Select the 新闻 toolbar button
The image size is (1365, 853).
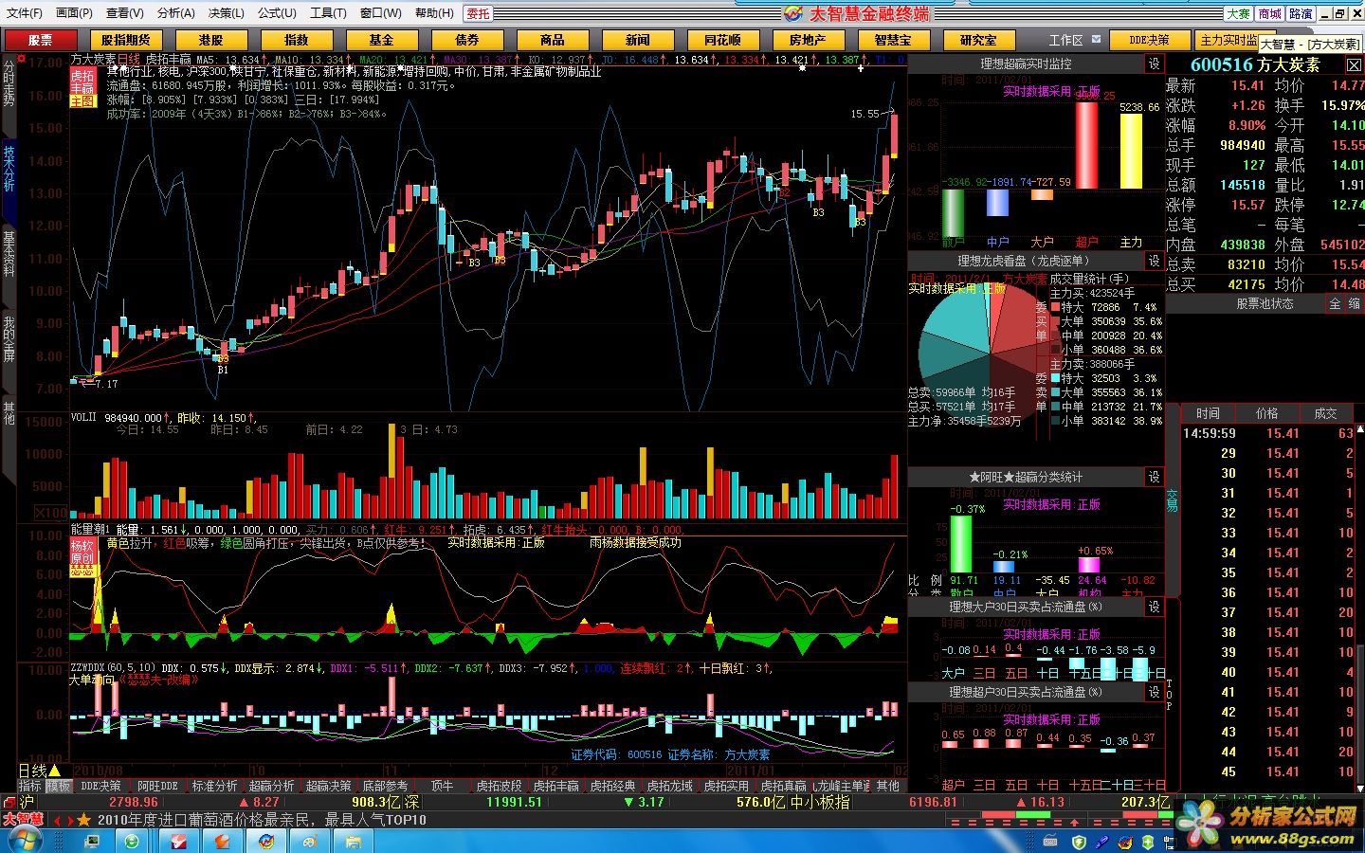coord(638,40)
